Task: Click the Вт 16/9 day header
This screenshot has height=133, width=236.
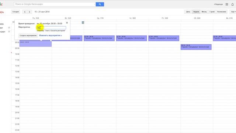Action: [x=68, y=18]
